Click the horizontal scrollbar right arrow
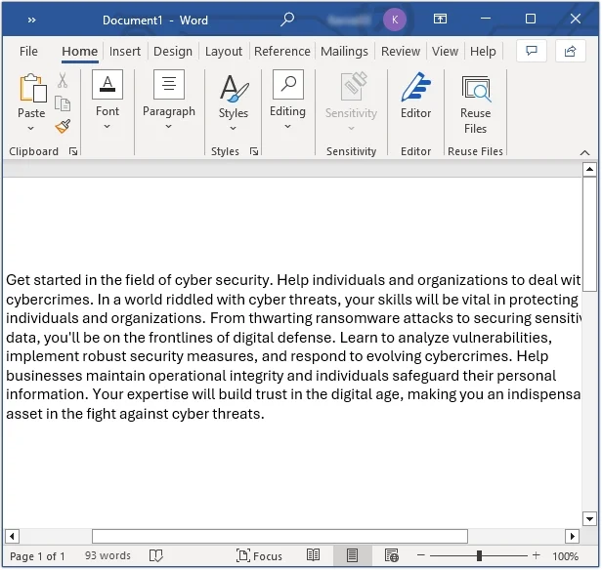 [x=573, y=536]
